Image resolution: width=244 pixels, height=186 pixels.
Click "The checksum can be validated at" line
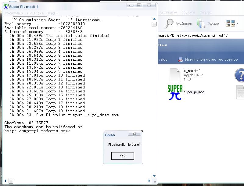click(43, 127)
